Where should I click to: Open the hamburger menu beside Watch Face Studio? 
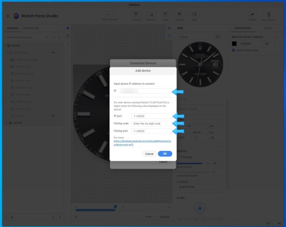click(x=8, y=16)
